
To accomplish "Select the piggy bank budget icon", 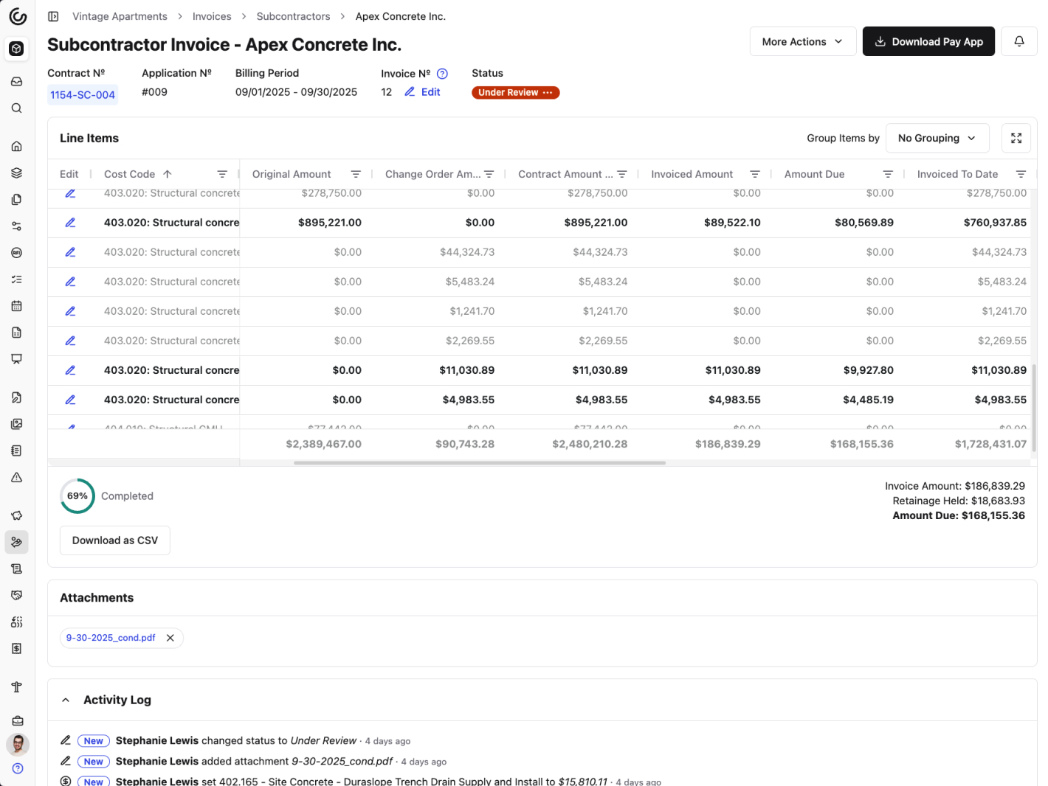I will pos(16,515).
